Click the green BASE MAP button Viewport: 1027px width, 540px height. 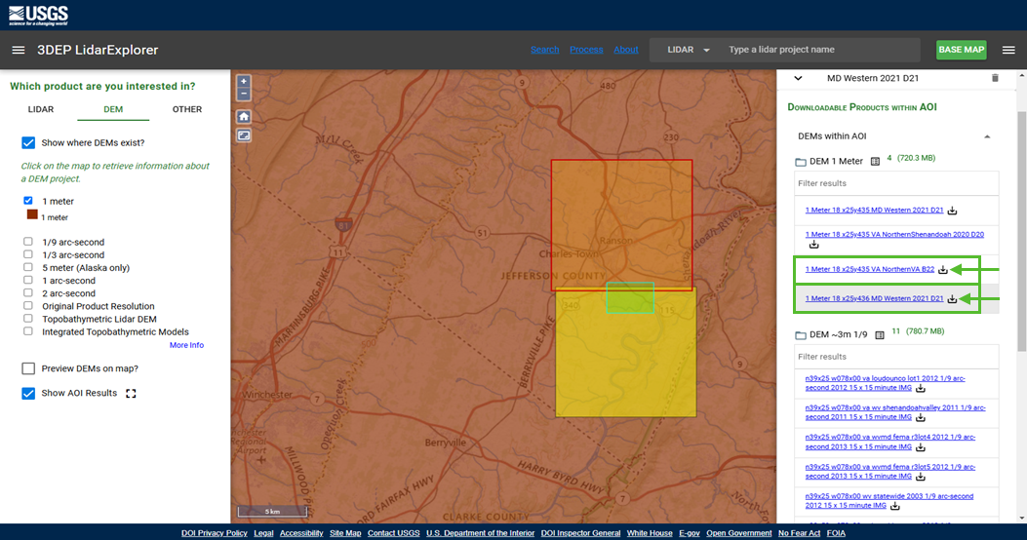tap(961, 50)
